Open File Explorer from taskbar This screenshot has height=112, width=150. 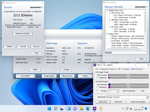click(82, 109)
